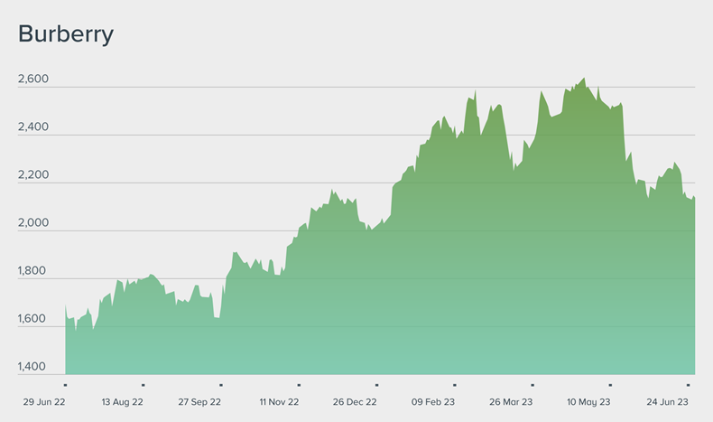Click the tick mark above 09 Feb 23
This screenshot has width=713, height=422.
click(455, 385)
